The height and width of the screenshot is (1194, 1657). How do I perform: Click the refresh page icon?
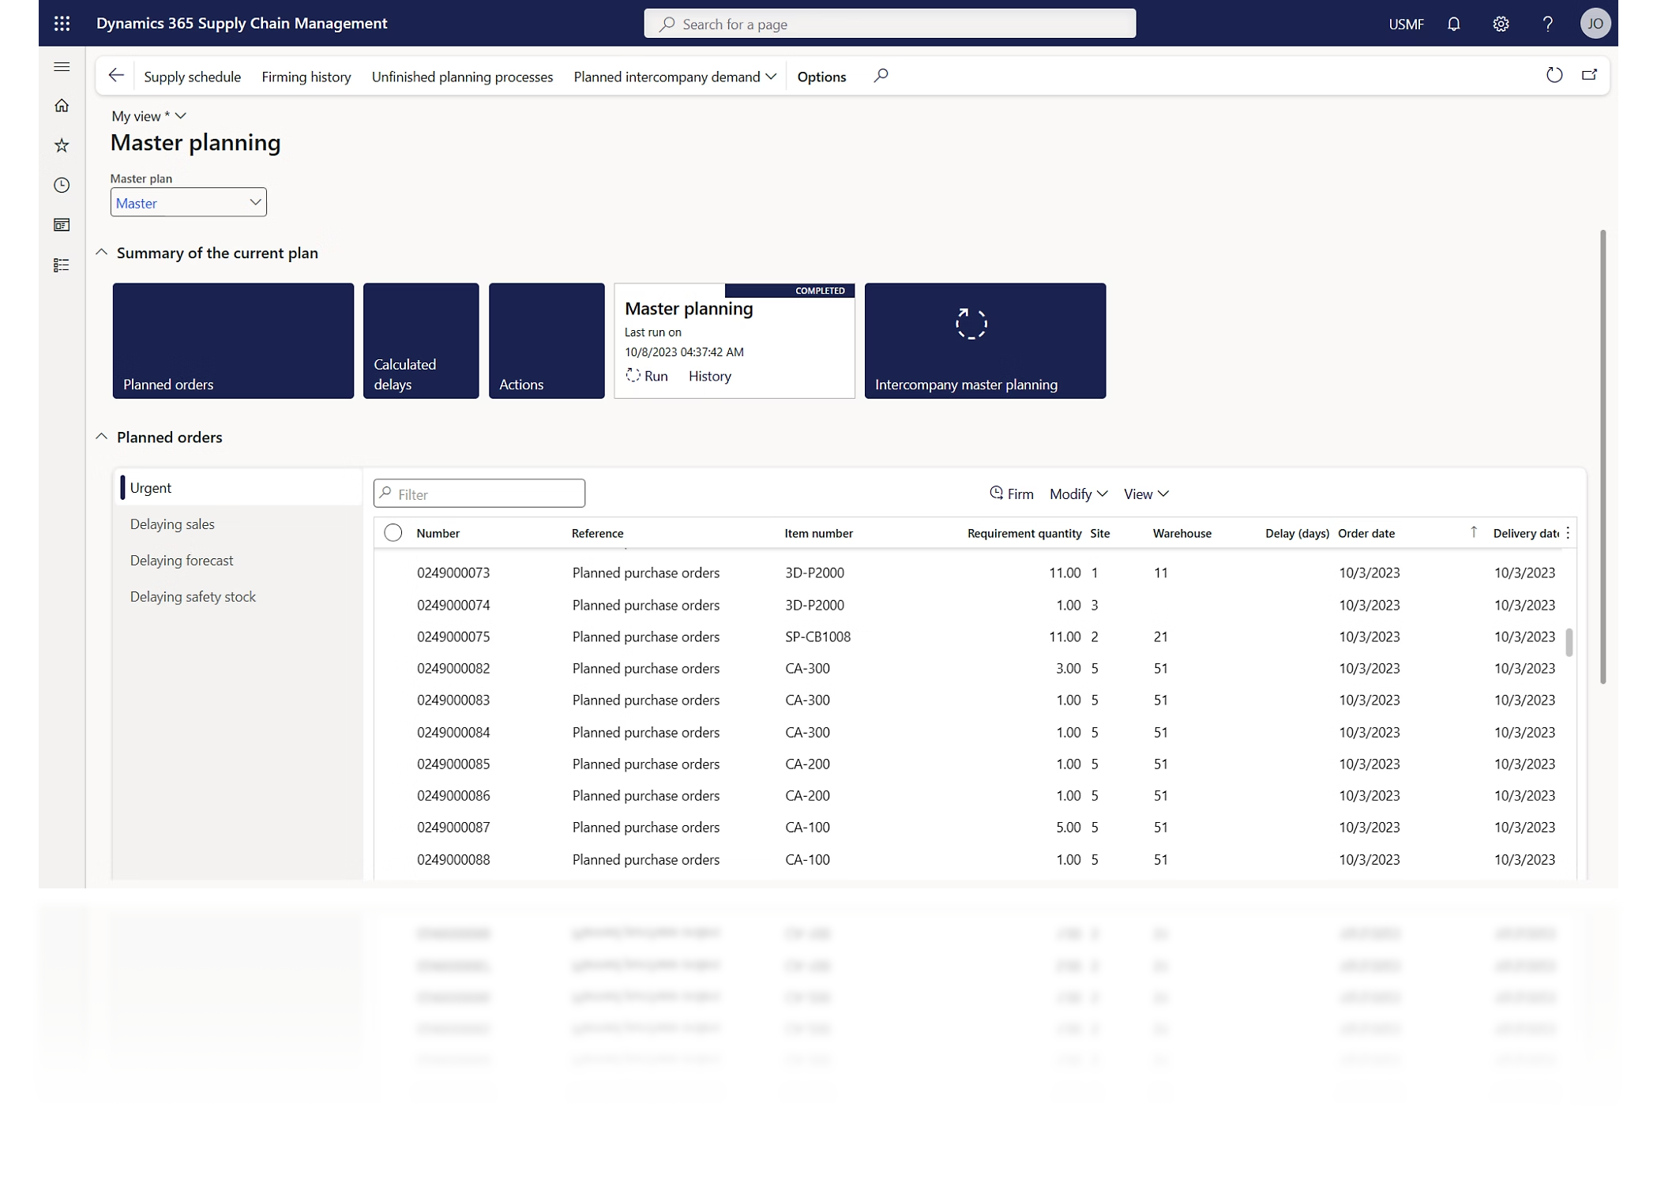(1554, 76)
